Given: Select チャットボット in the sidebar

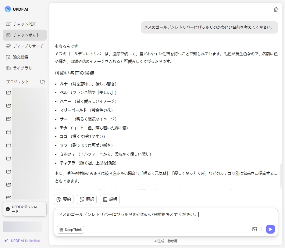Looking at the screenshot, I should click(25, 35).
